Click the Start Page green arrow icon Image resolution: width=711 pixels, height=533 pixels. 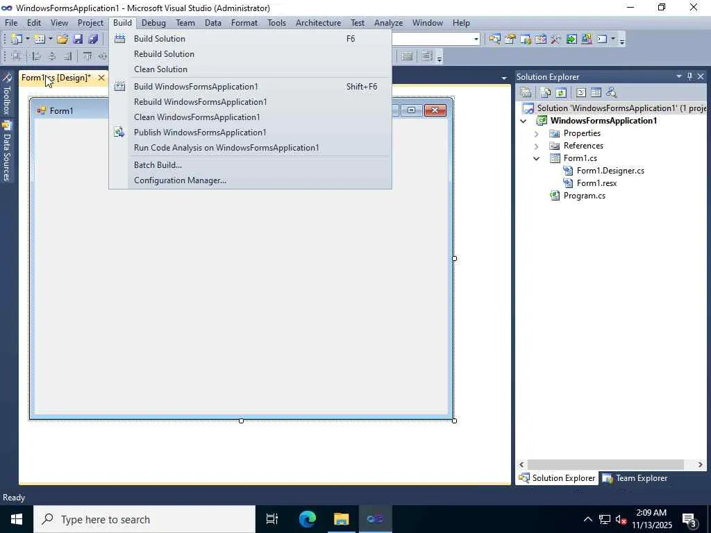[571, 40]
